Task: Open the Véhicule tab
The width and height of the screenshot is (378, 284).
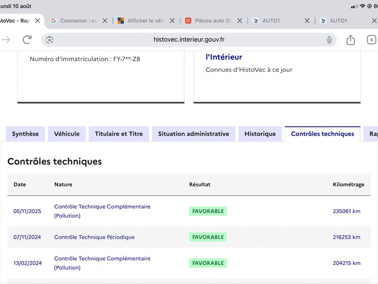Action: [x=67, y=134]
